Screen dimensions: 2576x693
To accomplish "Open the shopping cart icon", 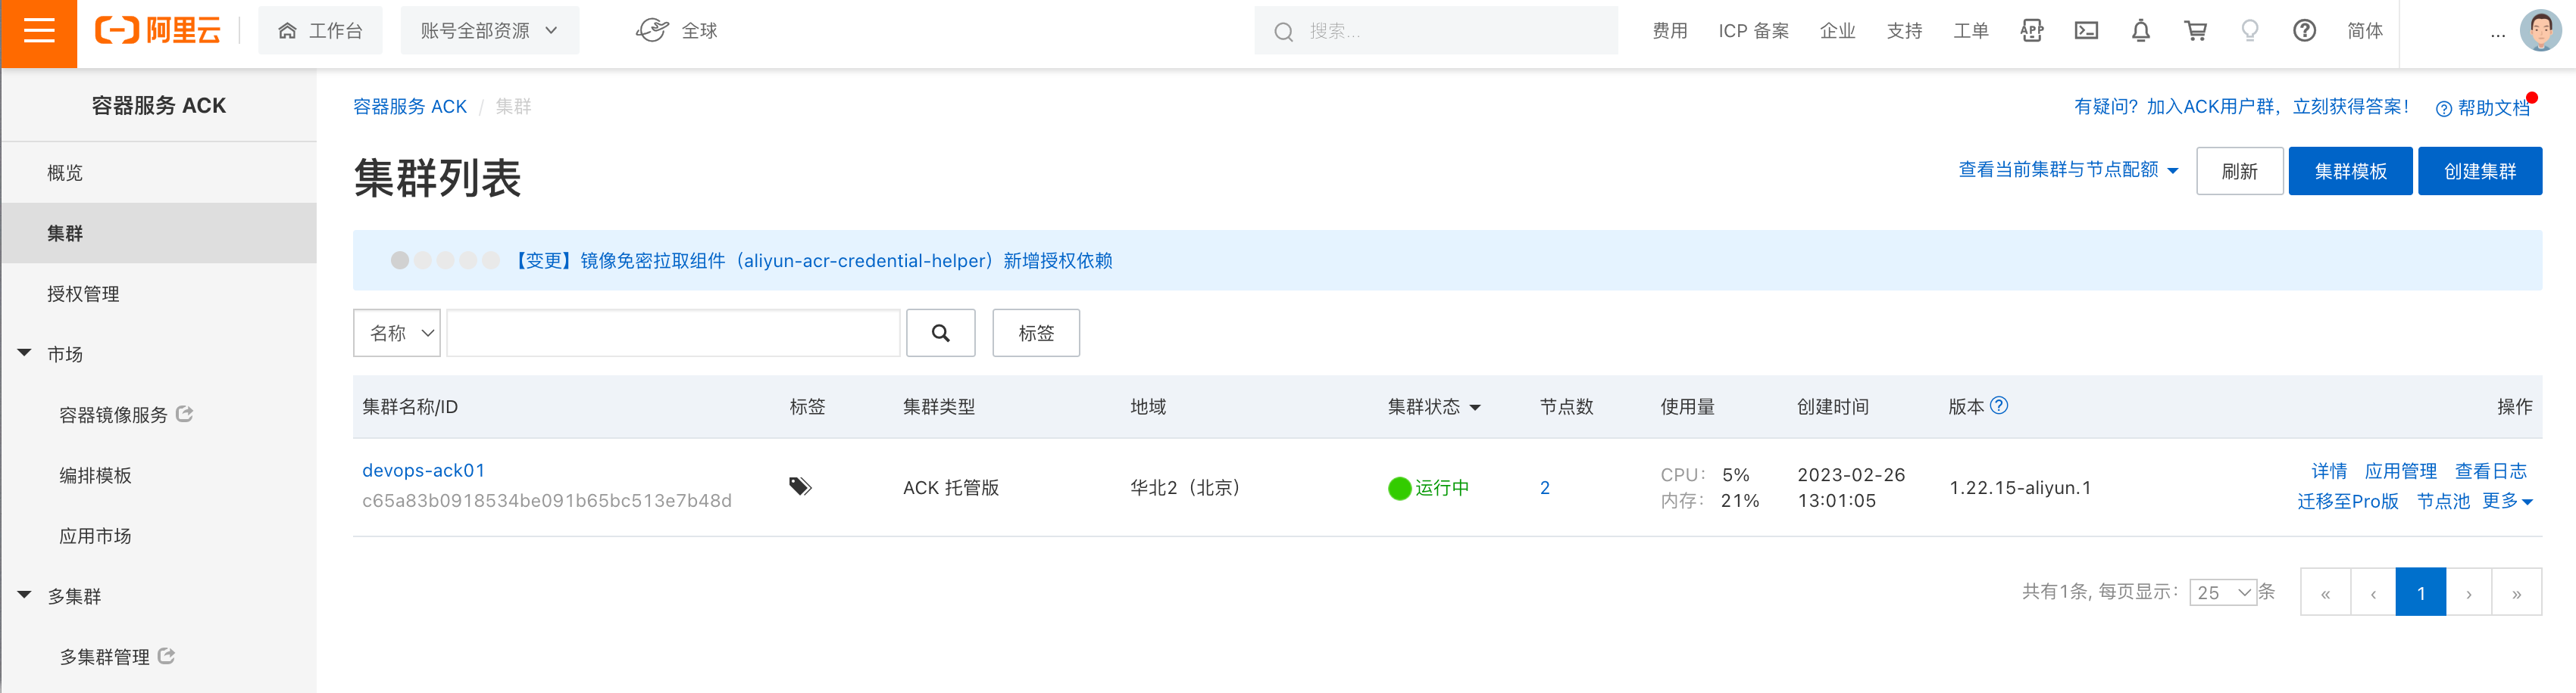I will click(x=2195, y=31).
